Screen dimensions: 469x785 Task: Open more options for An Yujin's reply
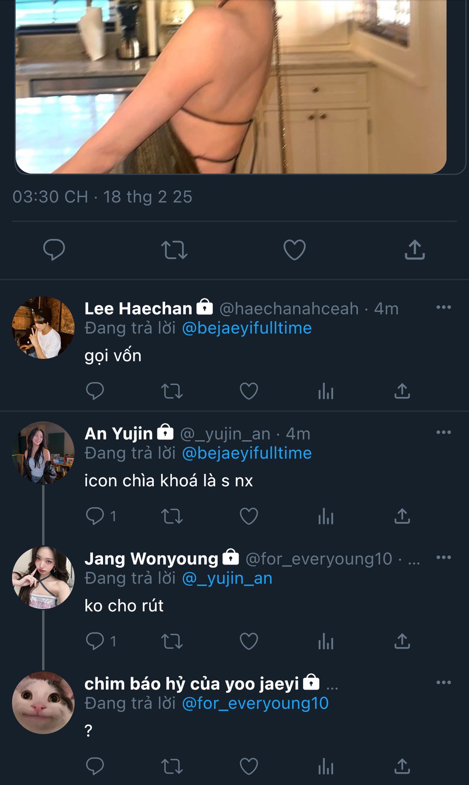(x=444, y=433)
